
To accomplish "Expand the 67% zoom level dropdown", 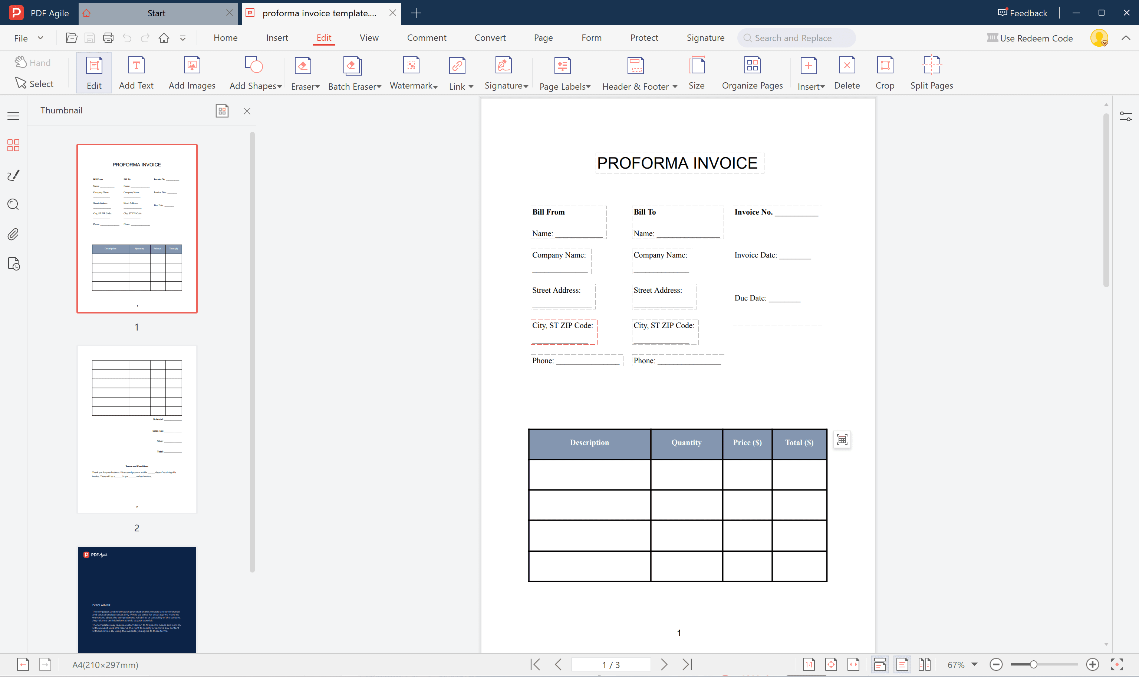I will [x=974, y=665].
